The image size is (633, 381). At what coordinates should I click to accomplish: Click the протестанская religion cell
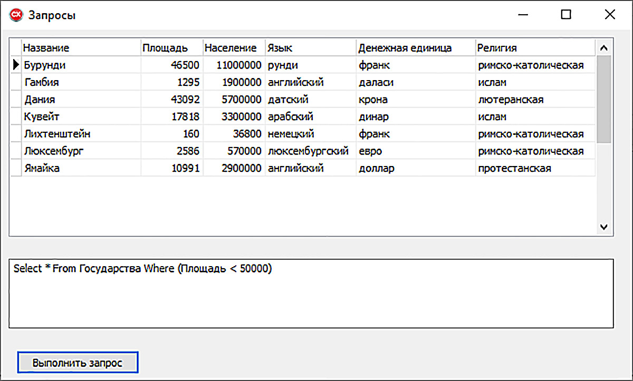click(x=535, y=168)
